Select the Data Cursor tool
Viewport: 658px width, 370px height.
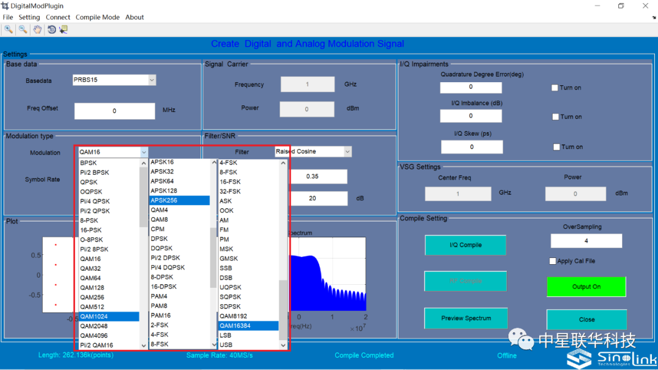tap(63, 29)
